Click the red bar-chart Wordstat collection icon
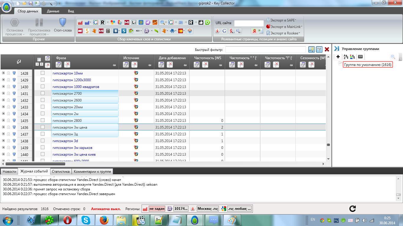This screenshot has width=403, height=226. click(x=80, y=22)
